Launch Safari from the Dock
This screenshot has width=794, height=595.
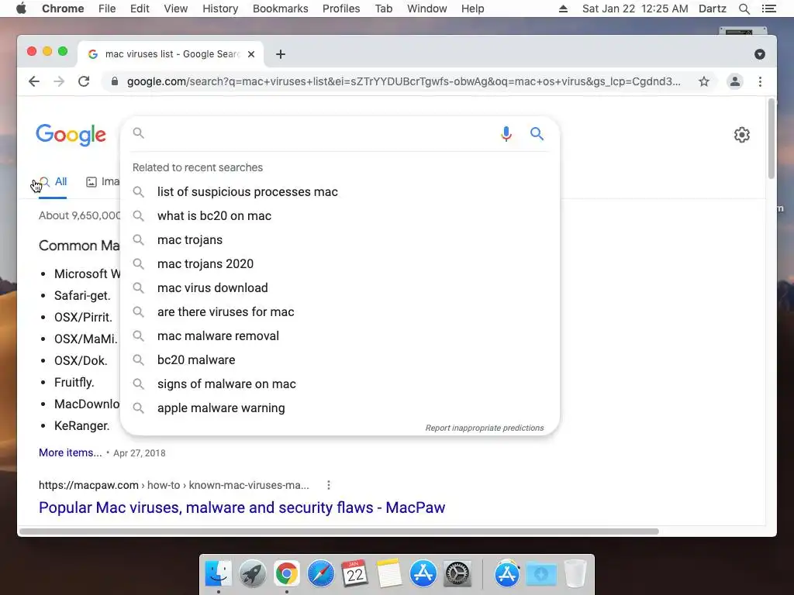coord(321,574)
